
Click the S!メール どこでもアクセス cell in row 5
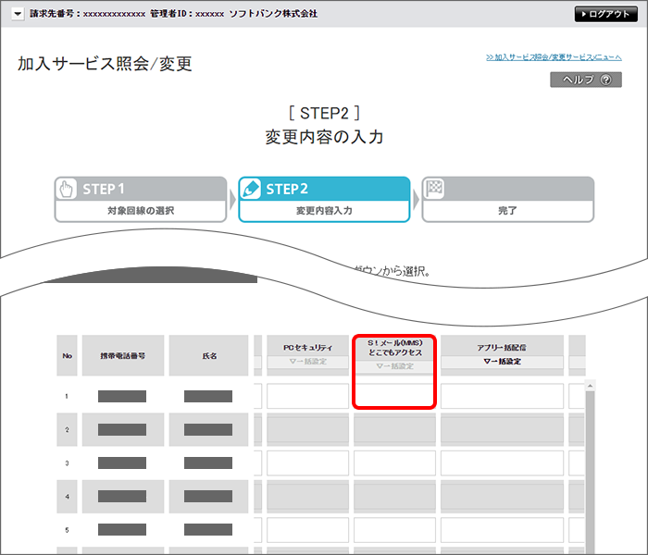394,530
